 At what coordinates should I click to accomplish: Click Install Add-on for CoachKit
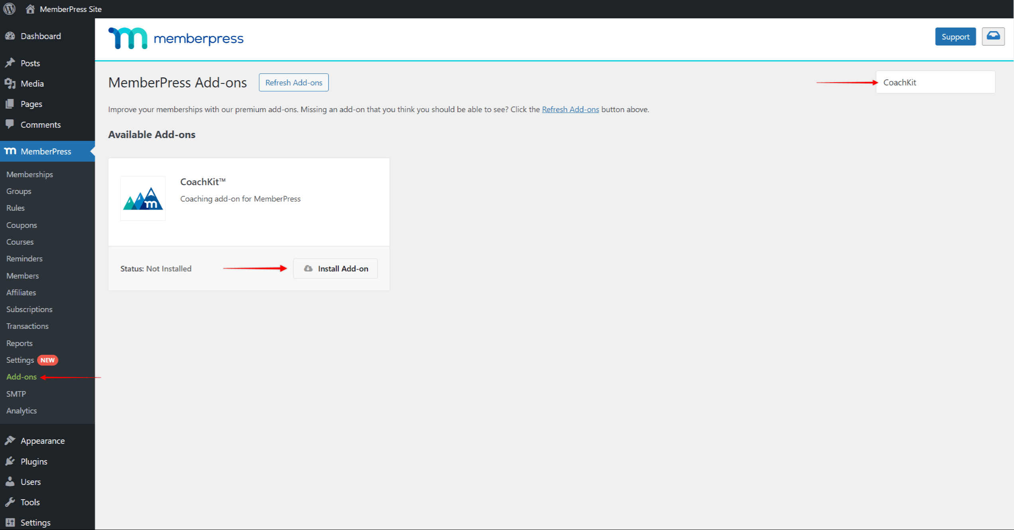335,268
